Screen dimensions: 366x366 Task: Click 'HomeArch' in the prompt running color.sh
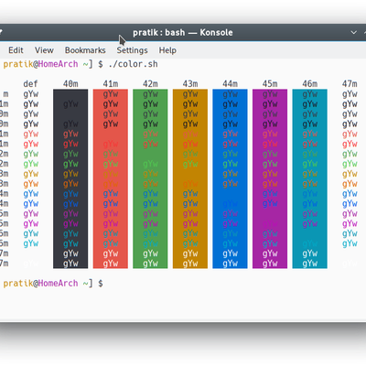pos(58,64)
